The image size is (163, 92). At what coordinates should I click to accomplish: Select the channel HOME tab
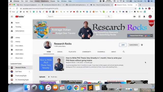(x=49, y=52)
